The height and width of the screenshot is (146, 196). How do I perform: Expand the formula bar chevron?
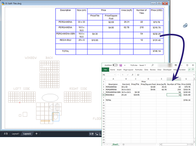pyautogui.click(x=194, y=75)
